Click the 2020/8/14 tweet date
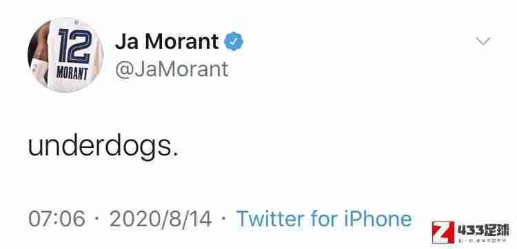The width and height of the screenshot is (517, 249). 161,219
